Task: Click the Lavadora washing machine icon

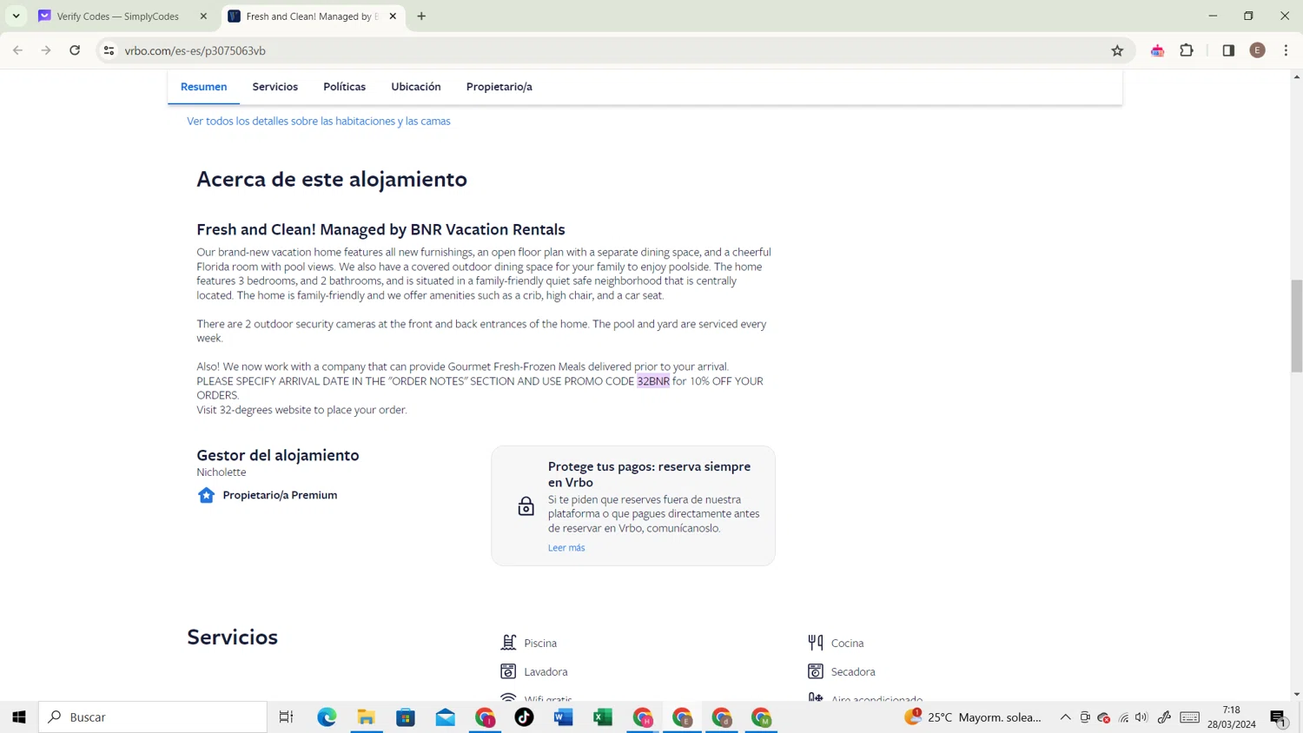Action: [x=508, y=671]
